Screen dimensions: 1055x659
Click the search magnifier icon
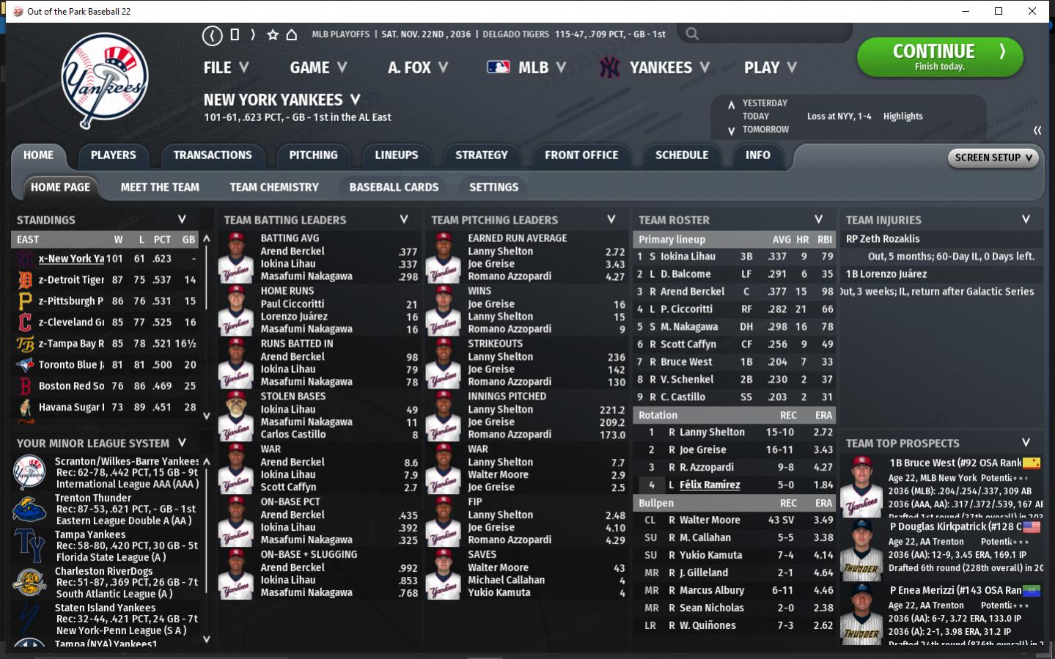click(692, 34)
